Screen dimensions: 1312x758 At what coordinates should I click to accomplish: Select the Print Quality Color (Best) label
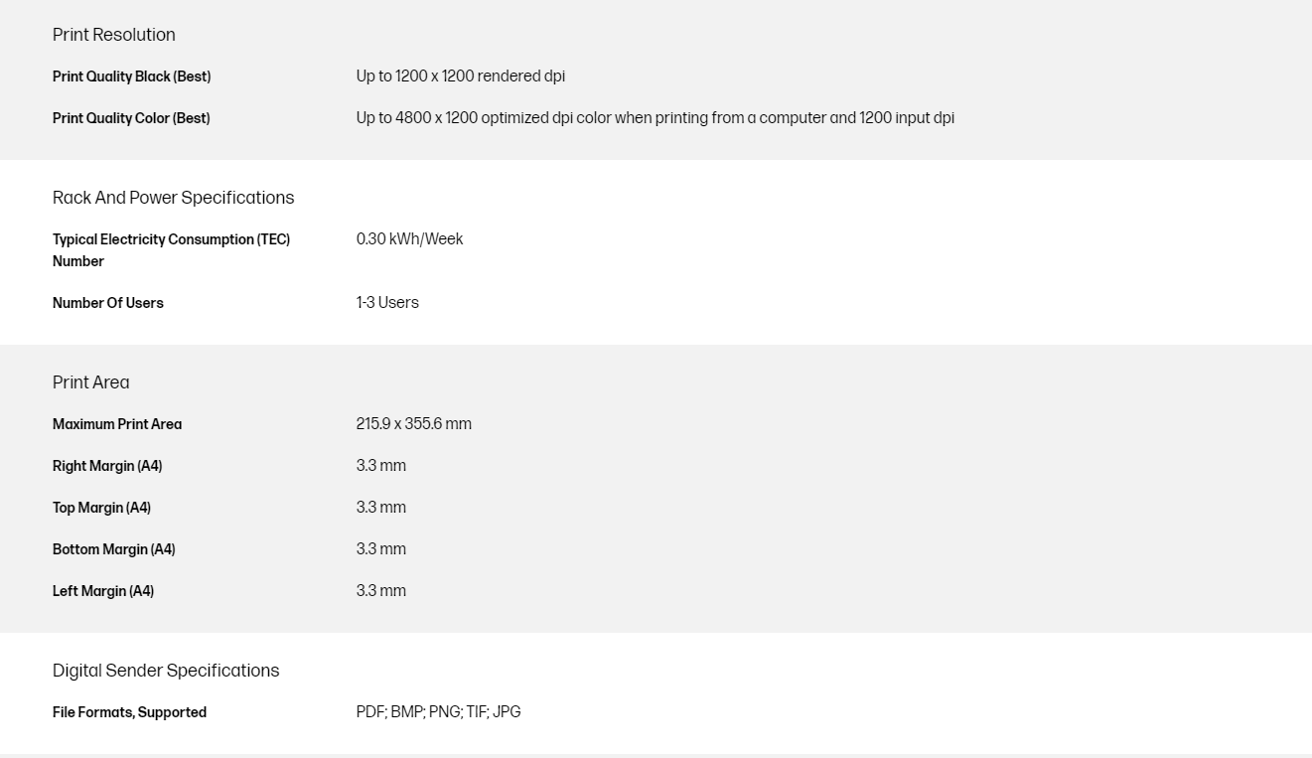pos(131,118)
